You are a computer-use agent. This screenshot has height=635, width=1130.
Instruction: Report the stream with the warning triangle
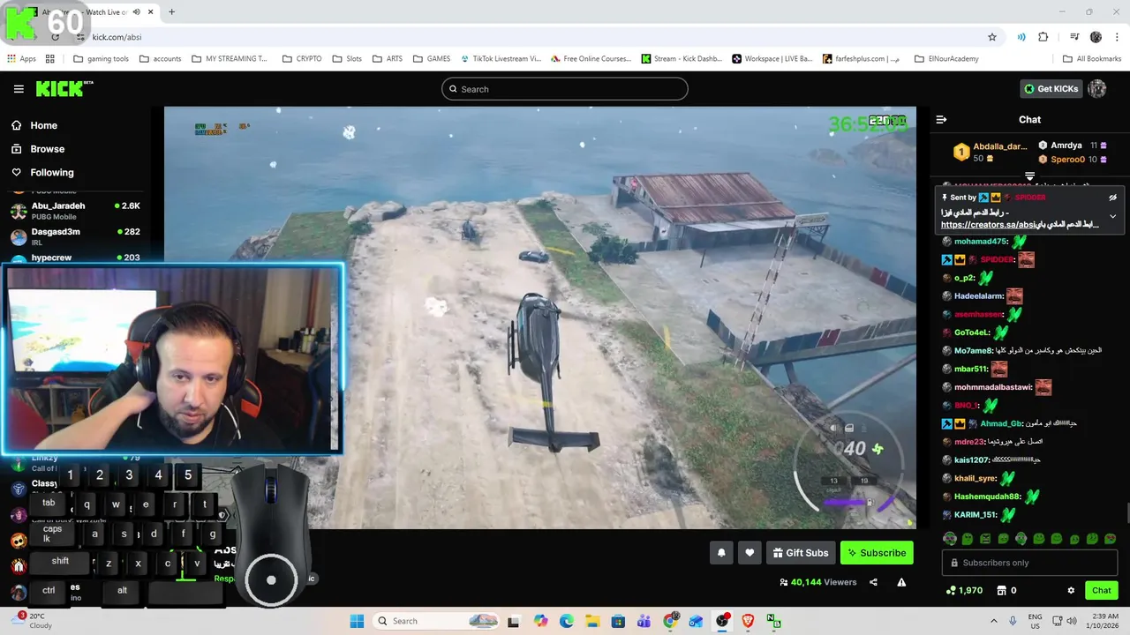[901, 582]
